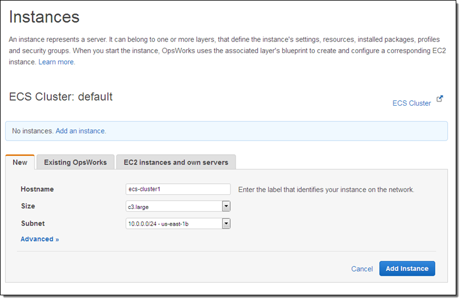Click the Cancel link
462x301 pixels.
tap(362, 268)
